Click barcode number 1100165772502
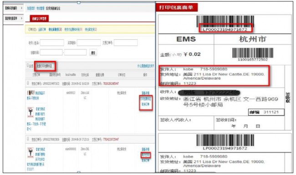Screen dimensions: 296x175 pyautogui.click(x=253, y=60)
